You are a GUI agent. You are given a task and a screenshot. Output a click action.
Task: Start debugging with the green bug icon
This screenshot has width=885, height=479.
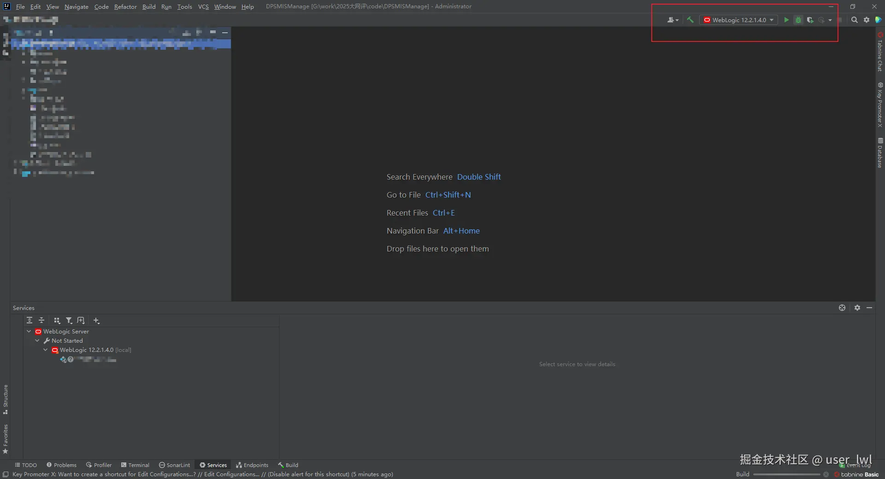pos(798,20)
